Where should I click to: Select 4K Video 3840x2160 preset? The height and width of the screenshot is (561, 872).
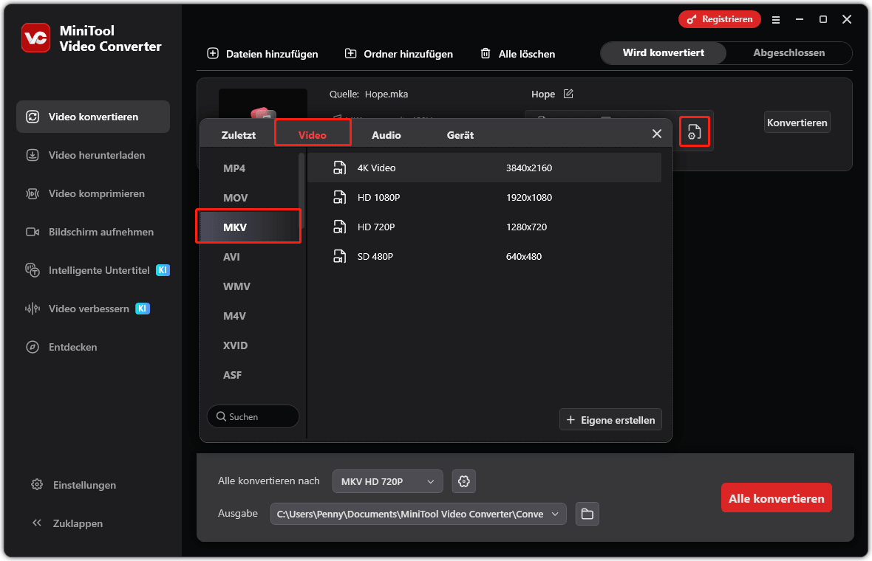tap(484, 168)
